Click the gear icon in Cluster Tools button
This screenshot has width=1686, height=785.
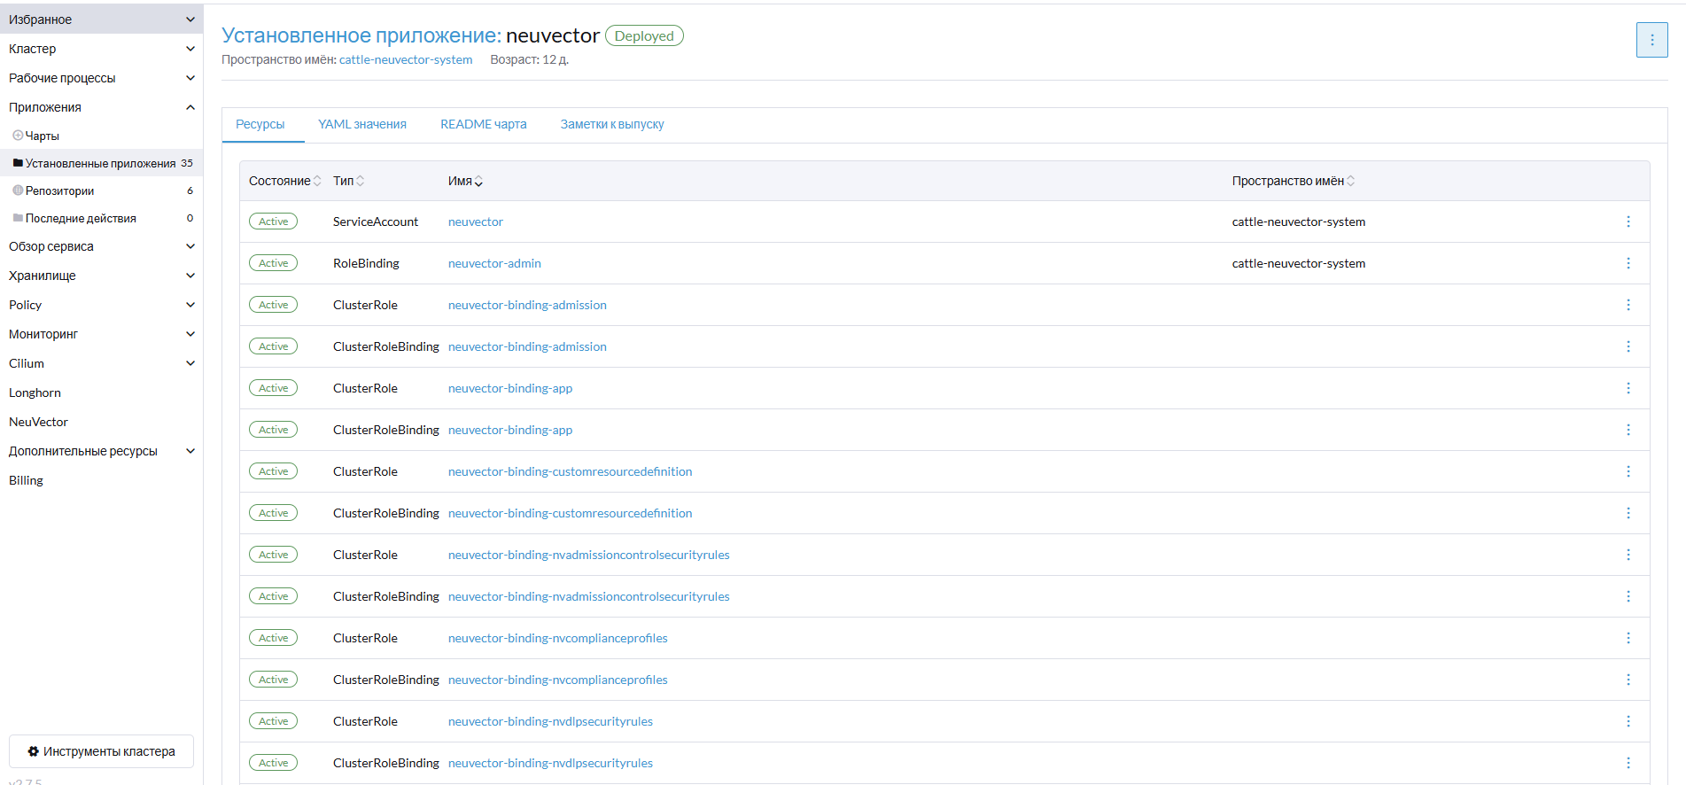(34, 751)
